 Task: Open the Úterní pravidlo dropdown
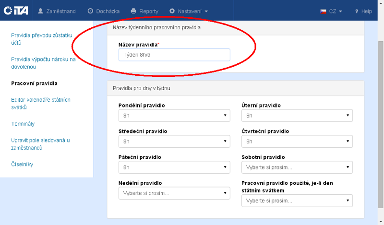pos(297,116)
